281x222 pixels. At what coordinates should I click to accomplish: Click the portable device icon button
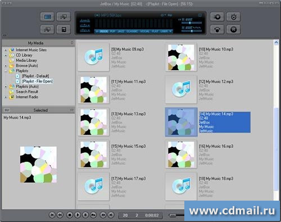pos(64,30)
